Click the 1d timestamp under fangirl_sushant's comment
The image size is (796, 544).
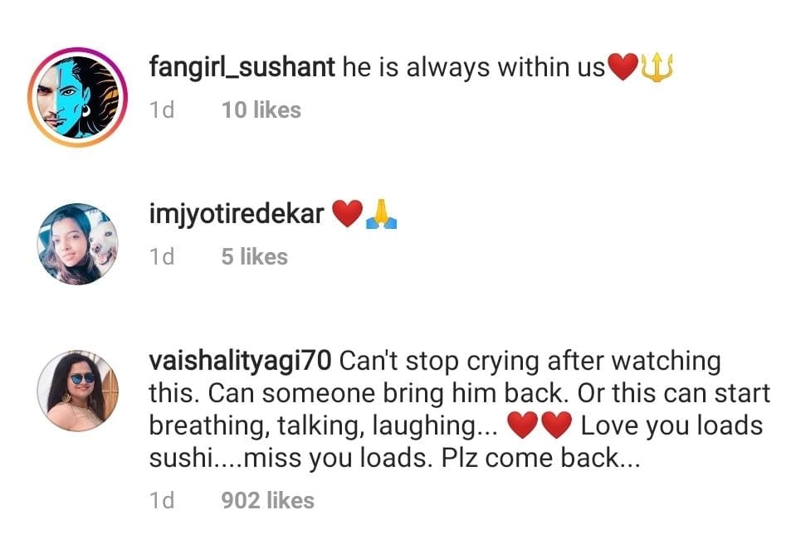162,110
